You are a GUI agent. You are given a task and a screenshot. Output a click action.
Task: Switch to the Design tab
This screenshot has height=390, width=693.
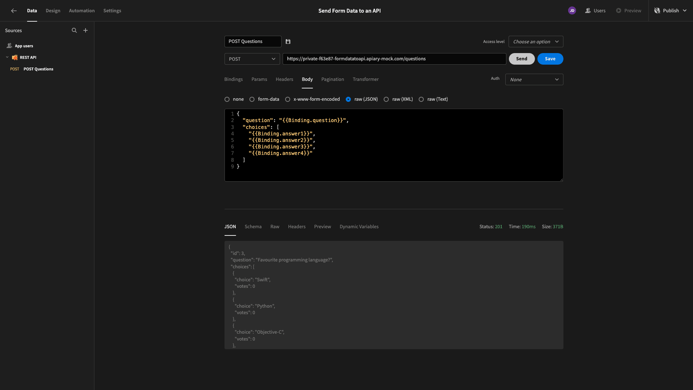pos(53,11)
